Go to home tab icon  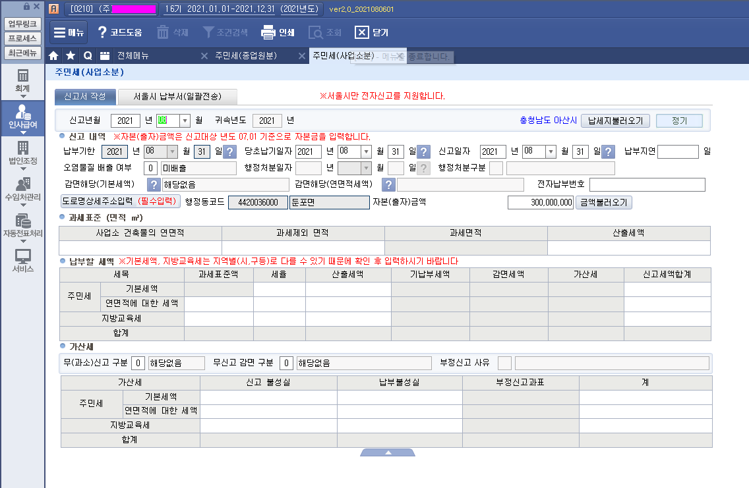point(54,56)
